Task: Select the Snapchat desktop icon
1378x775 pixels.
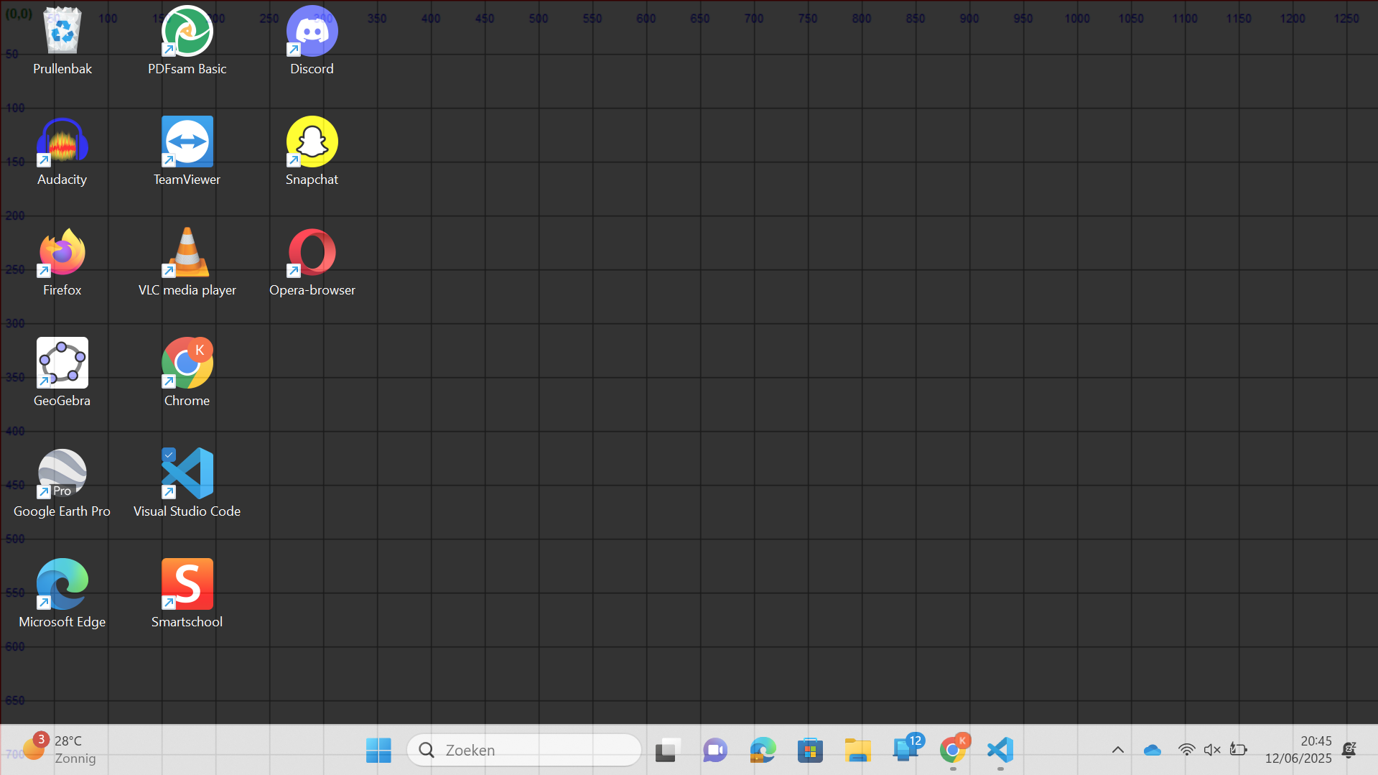Action: pos(312,151)
